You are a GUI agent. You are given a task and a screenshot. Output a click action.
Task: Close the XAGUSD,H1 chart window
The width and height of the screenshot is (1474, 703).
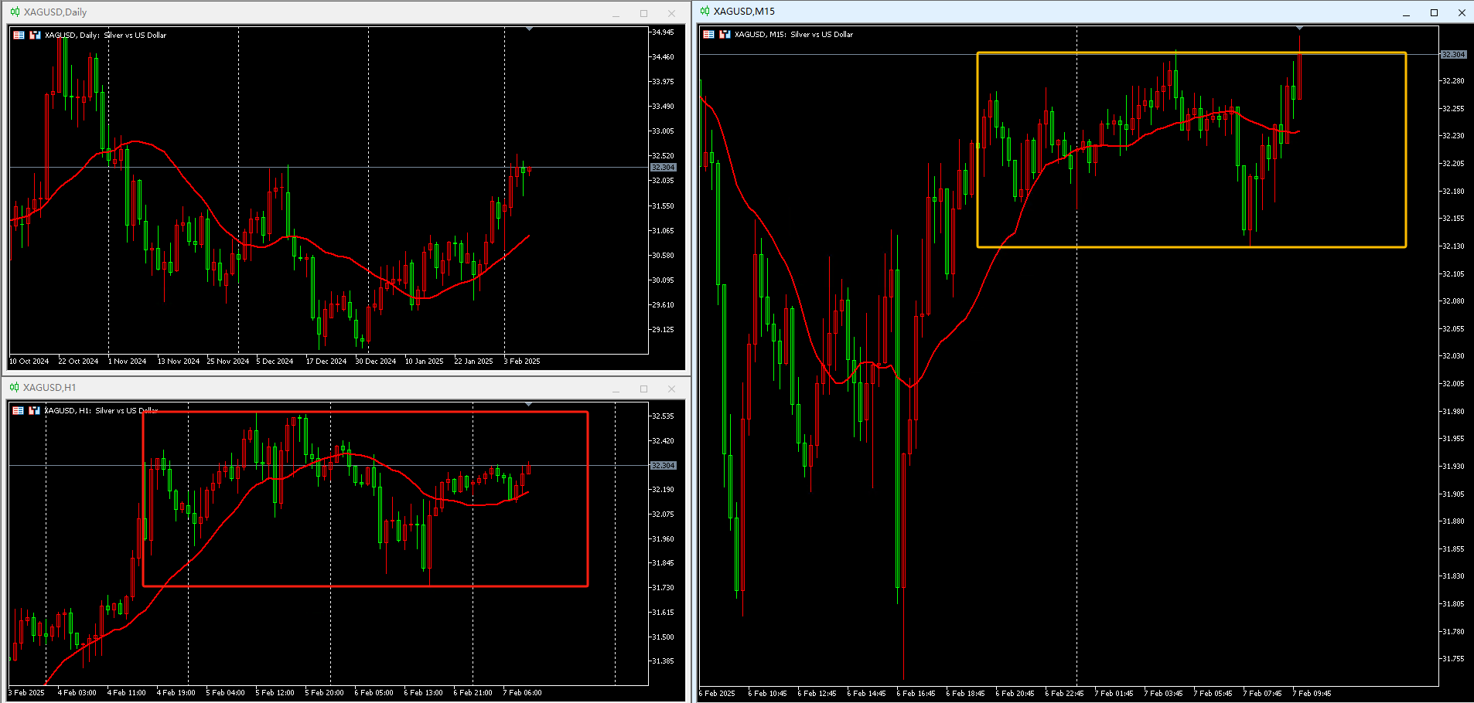(671, 389)
